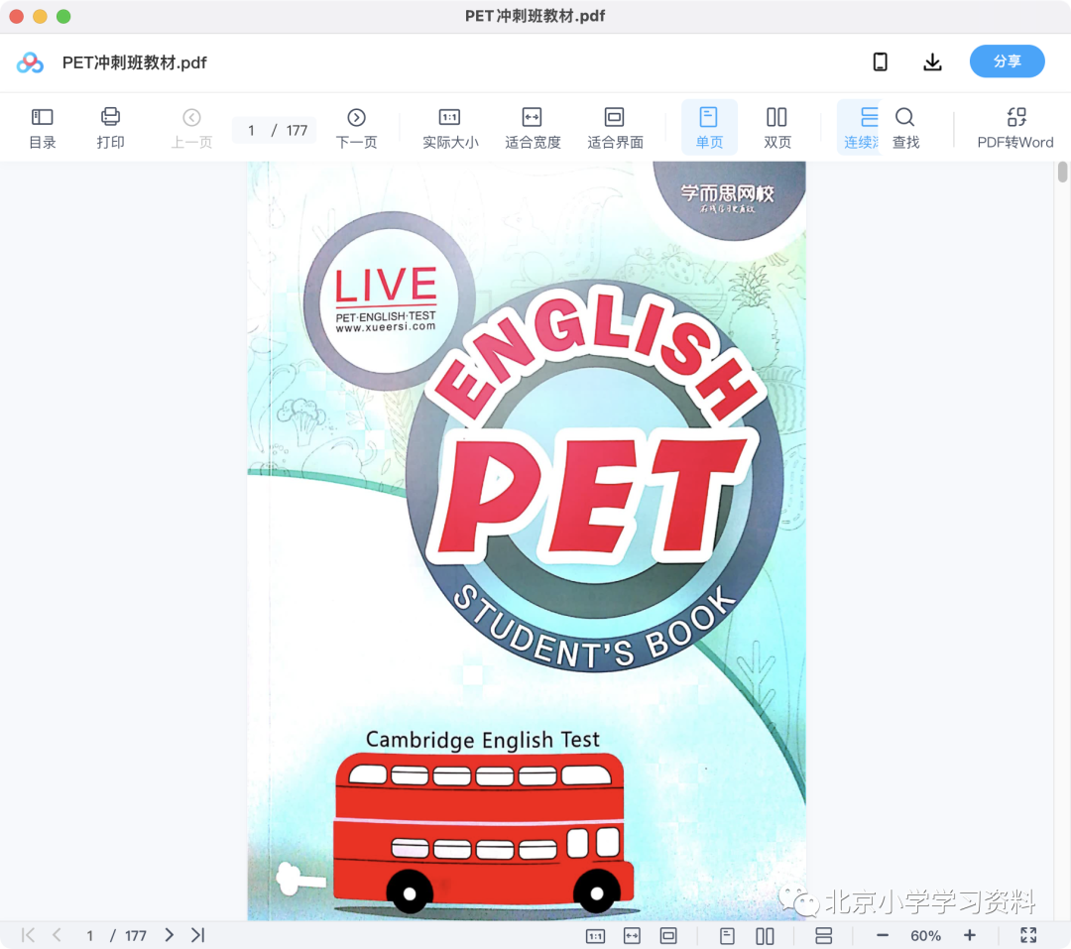Image resolution: width=1071 pixels, height=949 pixels.
Task: Go to next page in bottom bar
Action: click(169, 935)
